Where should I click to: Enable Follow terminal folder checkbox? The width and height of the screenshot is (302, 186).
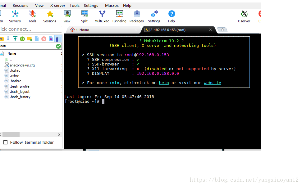6,142
